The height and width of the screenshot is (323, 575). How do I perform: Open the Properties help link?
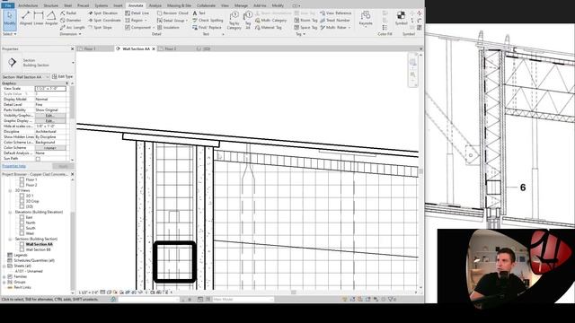(x=13, y=166)
